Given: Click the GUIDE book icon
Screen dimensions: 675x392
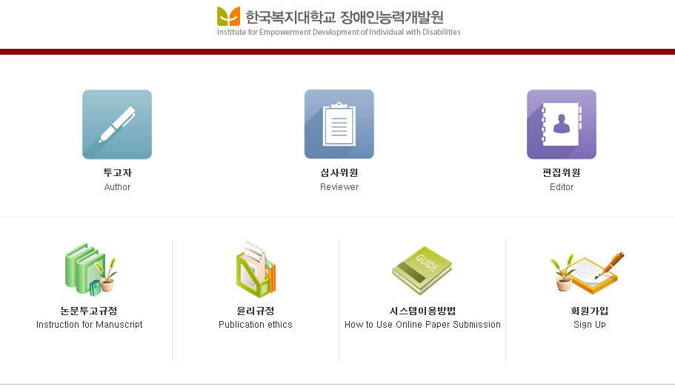Looking at the screenshot, I should coord(422,271).
